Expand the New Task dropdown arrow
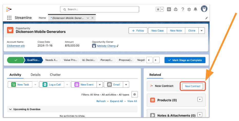The image size is (239, 121). click(x=35, y=85)
